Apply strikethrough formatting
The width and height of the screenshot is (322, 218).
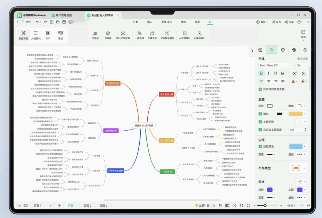(283, 73)
